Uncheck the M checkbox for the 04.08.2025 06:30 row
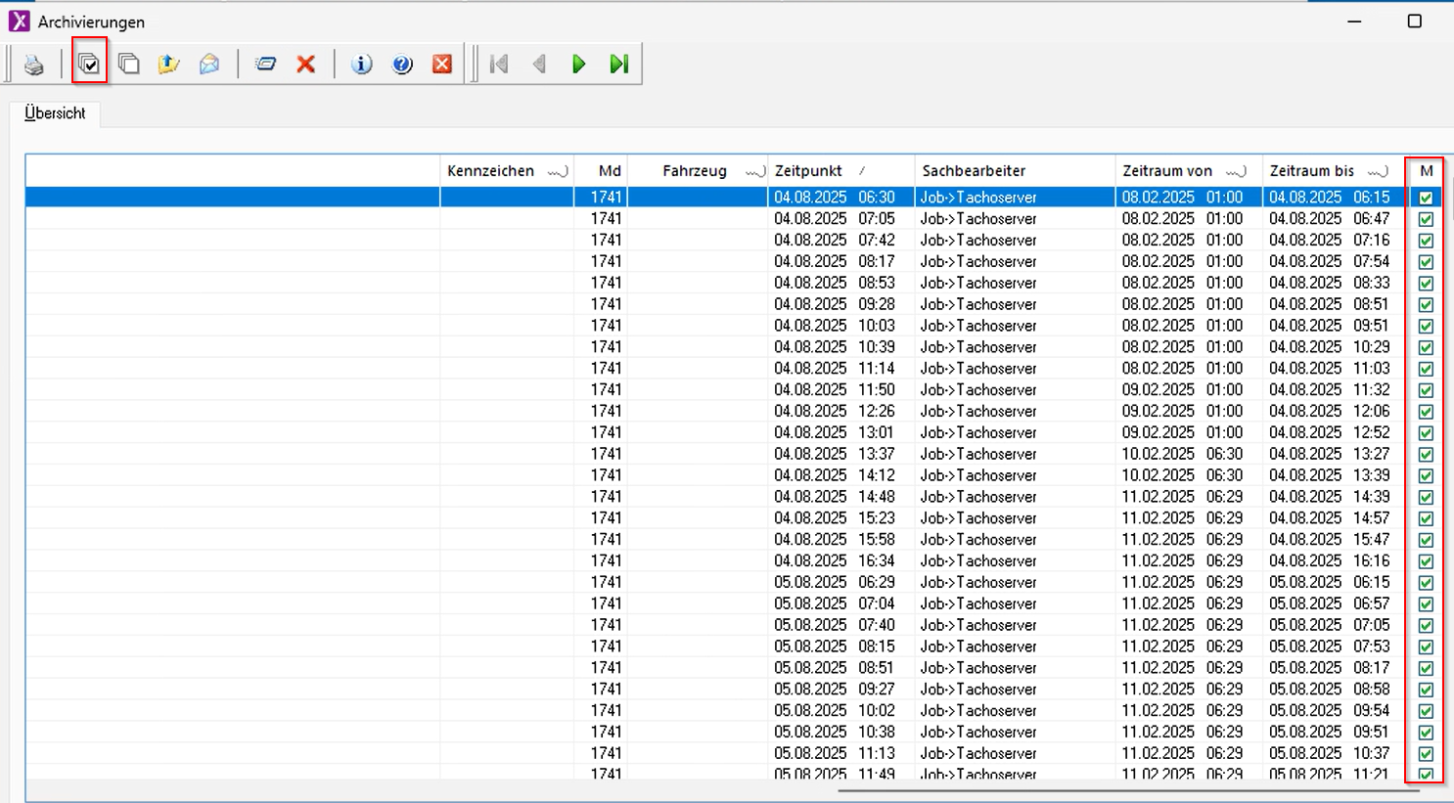Screen dimensions: 1454x803 [x=1426, y=198]
